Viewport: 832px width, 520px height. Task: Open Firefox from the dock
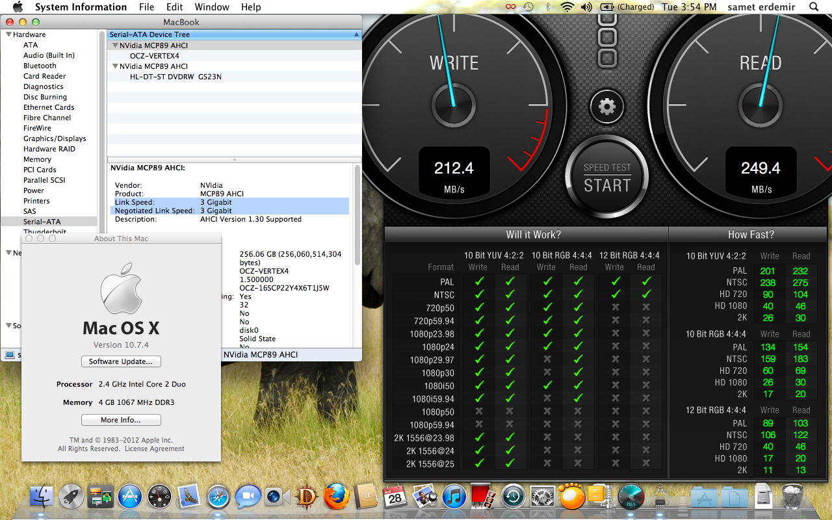click(337, 497)
